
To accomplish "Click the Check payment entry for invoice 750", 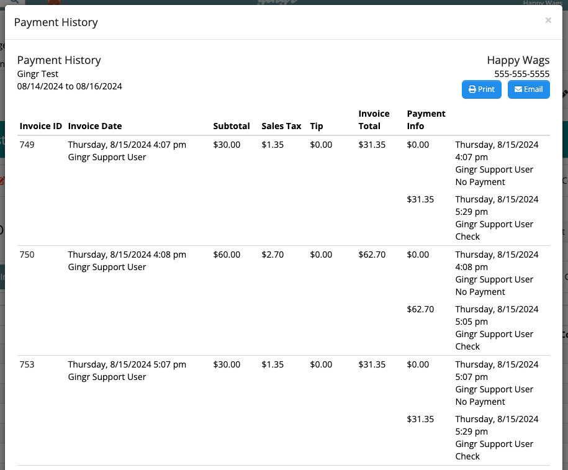I will click(x=467, y=346).
